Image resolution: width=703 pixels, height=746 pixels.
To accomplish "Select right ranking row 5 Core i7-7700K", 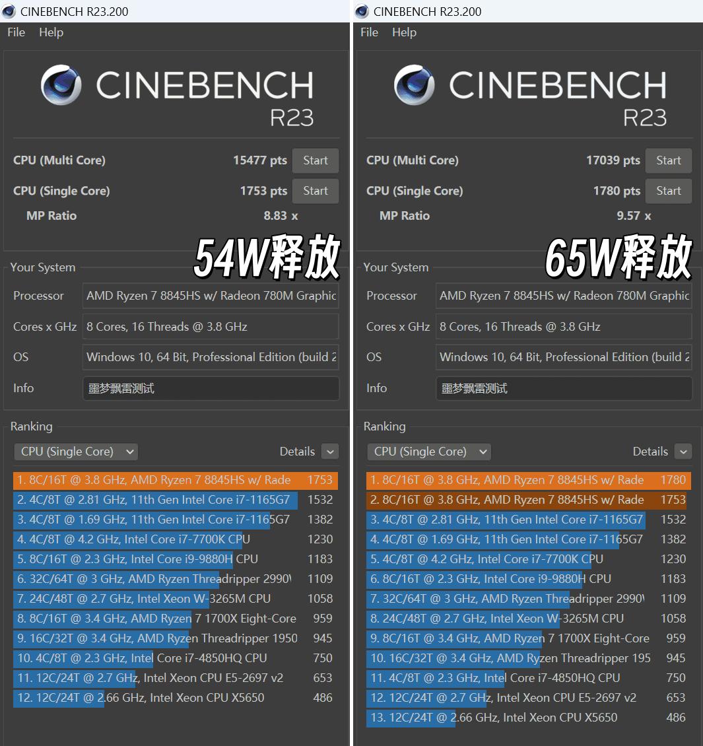I will tap(529, 559).
